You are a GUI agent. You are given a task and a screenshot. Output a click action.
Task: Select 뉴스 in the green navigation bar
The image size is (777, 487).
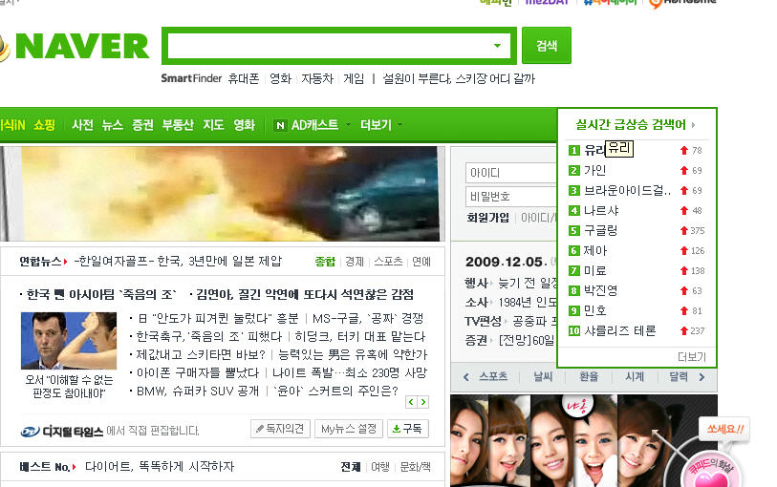[113, 125]
